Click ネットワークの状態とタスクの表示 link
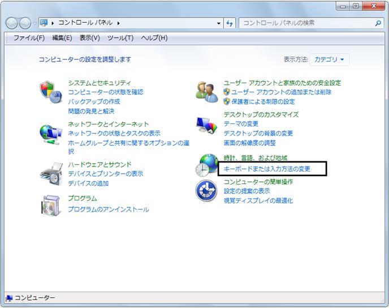The height and width of the screenshot is (308, 389). point(114,134)
